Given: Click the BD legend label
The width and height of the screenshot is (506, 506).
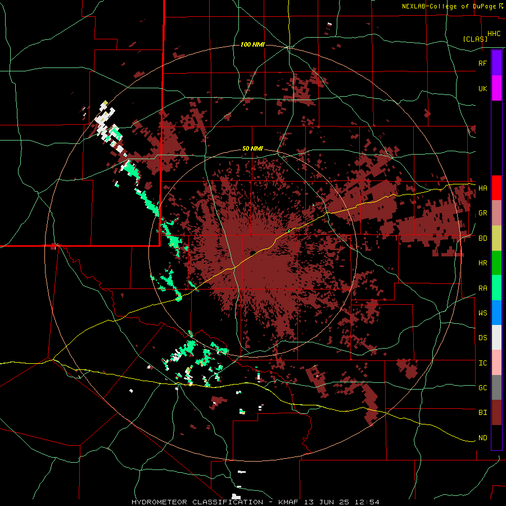Looking at the screenshot, I should pyautogui.click(x=482, y=238).
